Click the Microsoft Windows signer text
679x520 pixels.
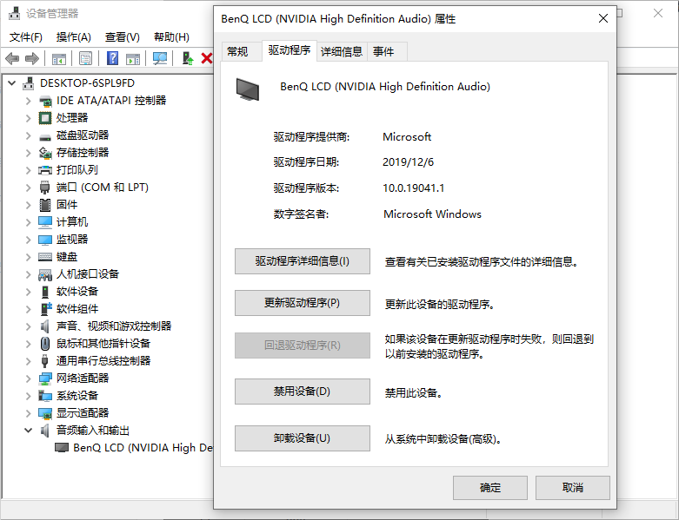432,214
